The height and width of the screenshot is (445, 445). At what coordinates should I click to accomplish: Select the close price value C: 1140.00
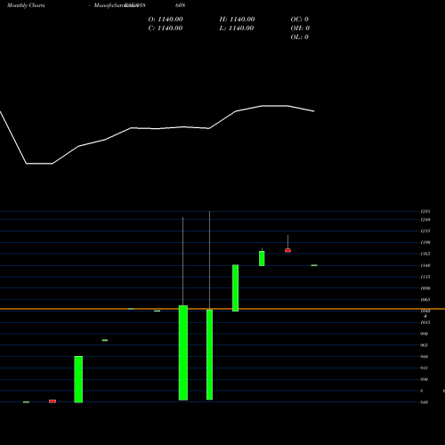166,28
